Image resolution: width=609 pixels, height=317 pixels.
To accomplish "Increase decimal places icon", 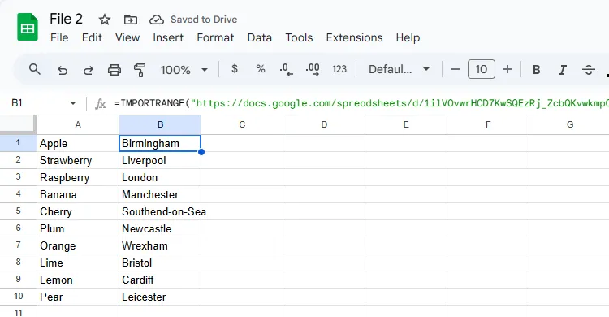I will pyautogui.click(x=313, y=70).
